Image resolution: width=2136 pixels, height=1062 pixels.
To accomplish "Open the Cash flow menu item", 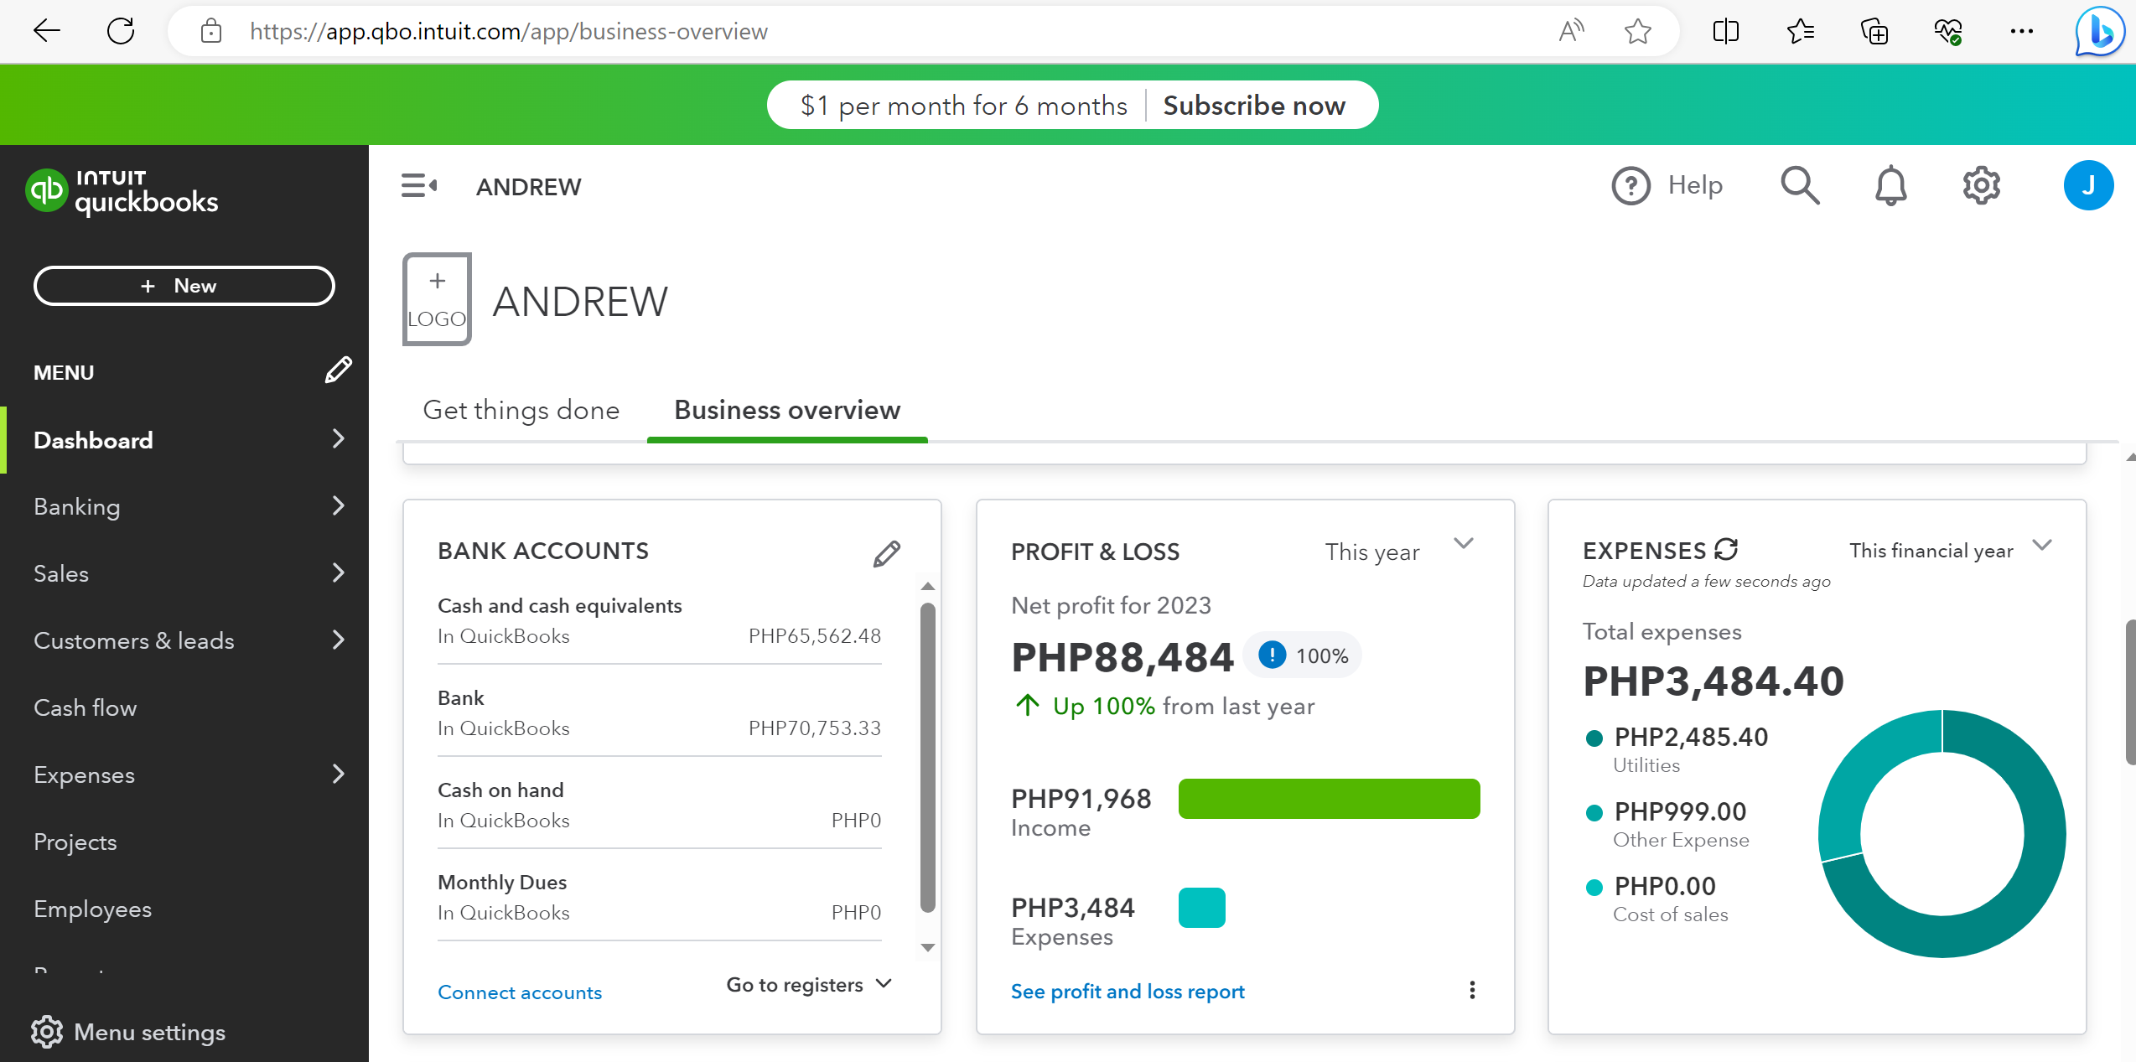I will click(86, 707).
